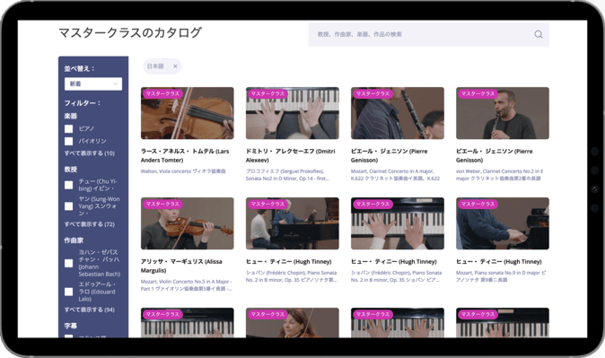Check the Johann Sebastian Bach composer filter
605x358 pixels.
coord(69,263)
